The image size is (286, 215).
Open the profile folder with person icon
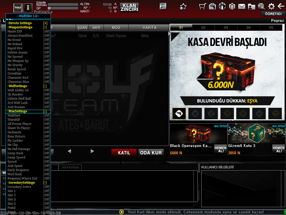pos(252,7)
